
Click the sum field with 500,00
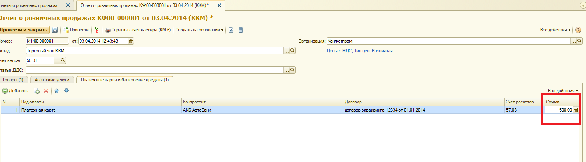coord(559,110)
